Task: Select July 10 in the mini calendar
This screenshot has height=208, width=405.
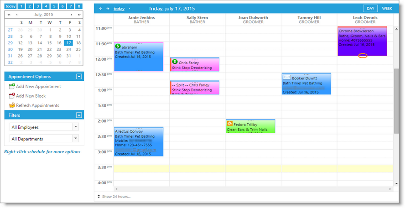Action: coord(69,36)
